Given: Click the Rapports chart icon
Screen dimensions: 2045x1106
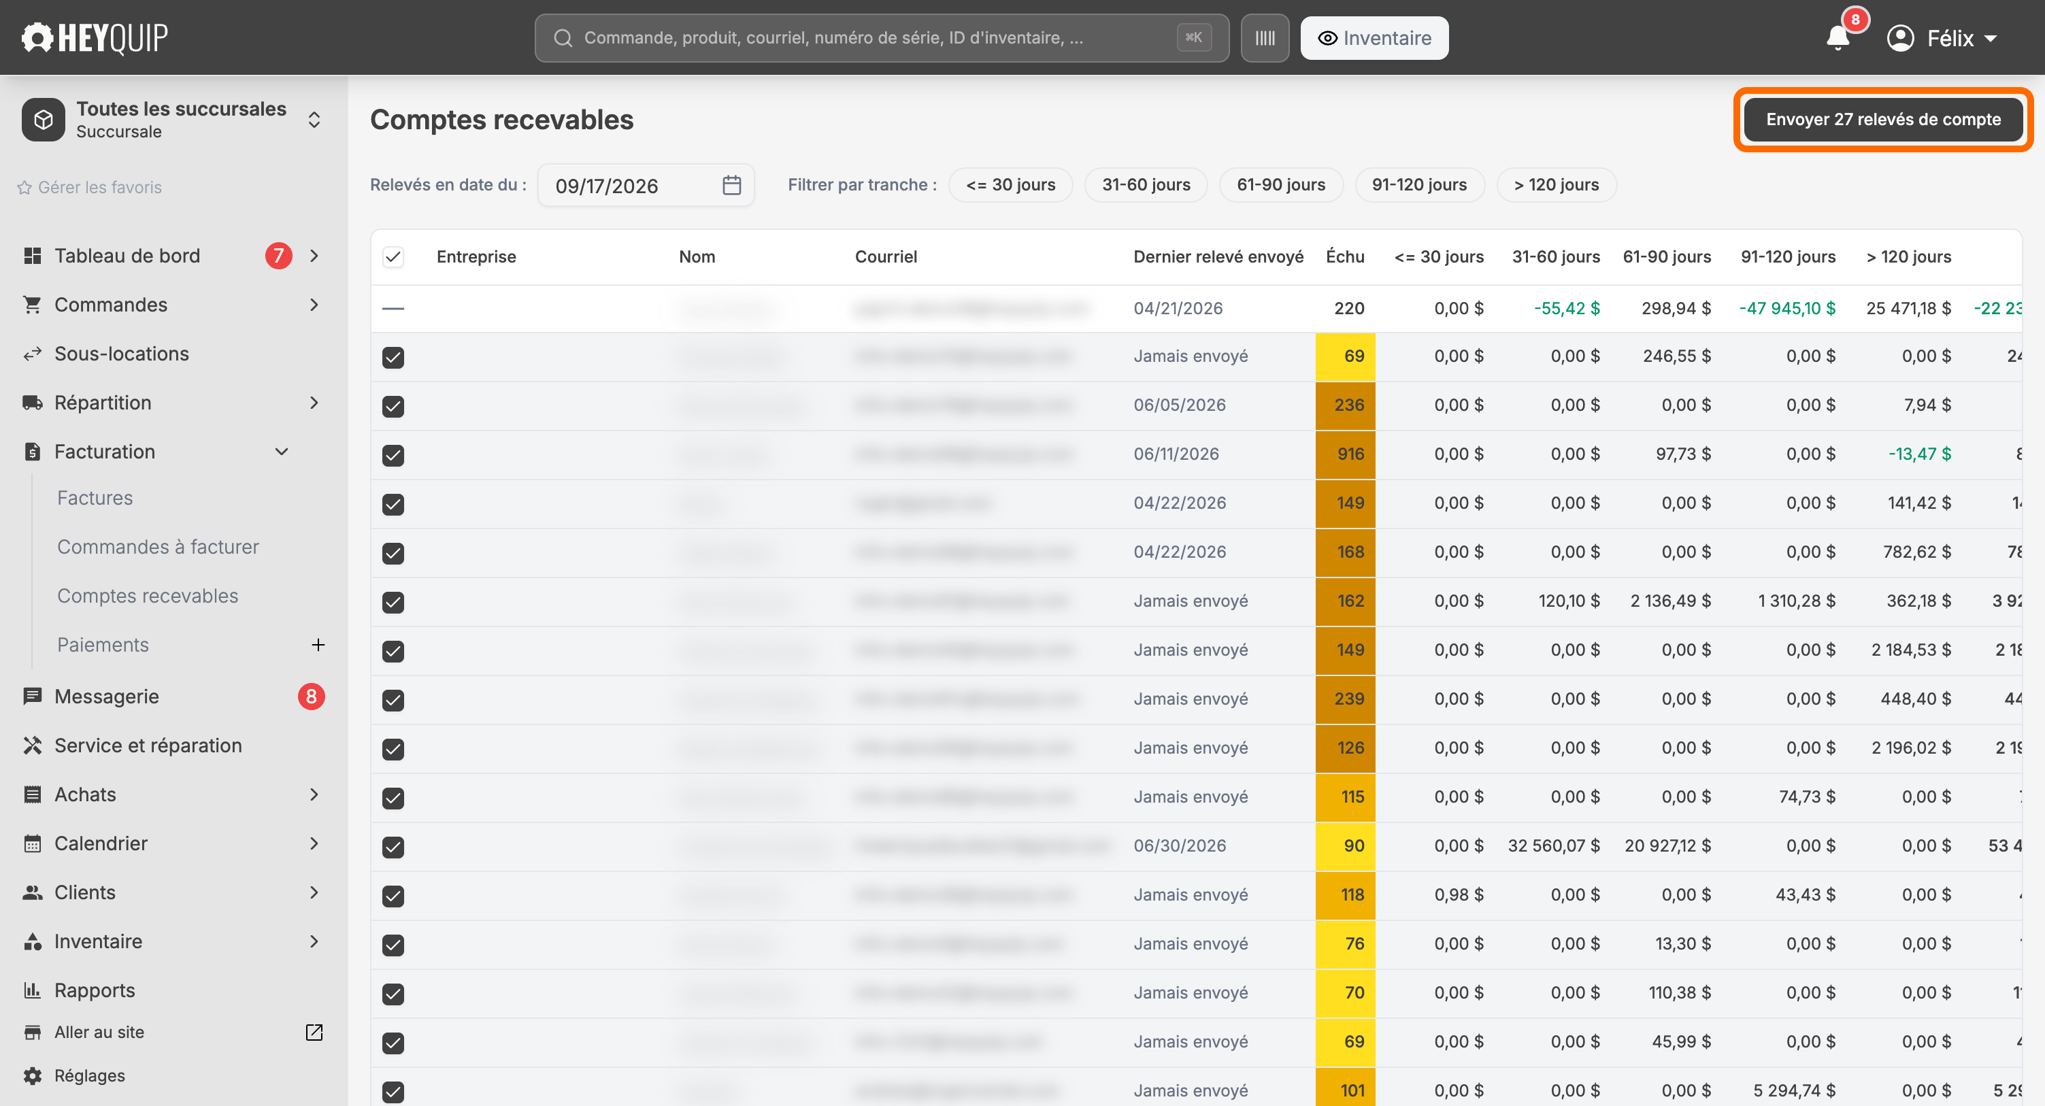Looking at the screenshot, I should (x=33, y=990).
